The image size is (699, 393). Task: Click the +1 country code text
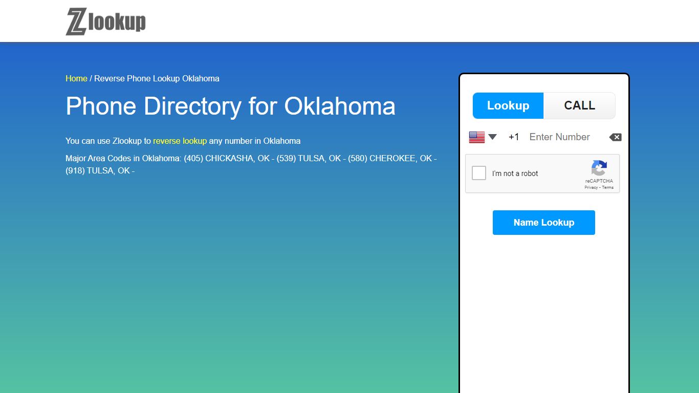[x=514, y=137]
